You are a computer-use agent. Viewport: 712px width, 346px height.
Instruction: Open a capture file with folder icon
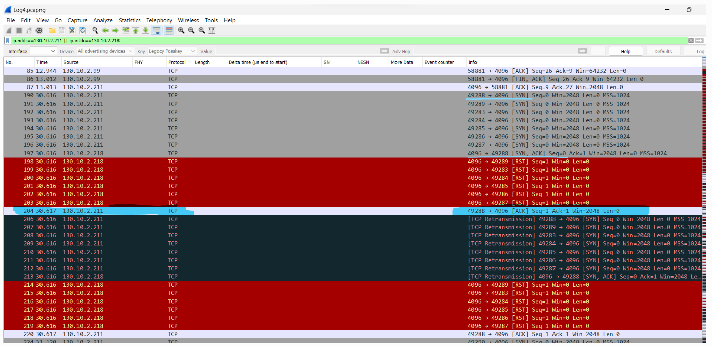pos(52,30)
